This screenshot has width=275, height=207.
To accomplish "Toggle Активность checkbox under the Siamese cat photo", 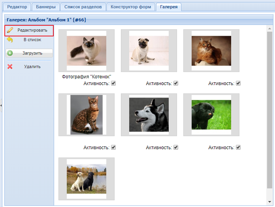I will pos(113,84).
